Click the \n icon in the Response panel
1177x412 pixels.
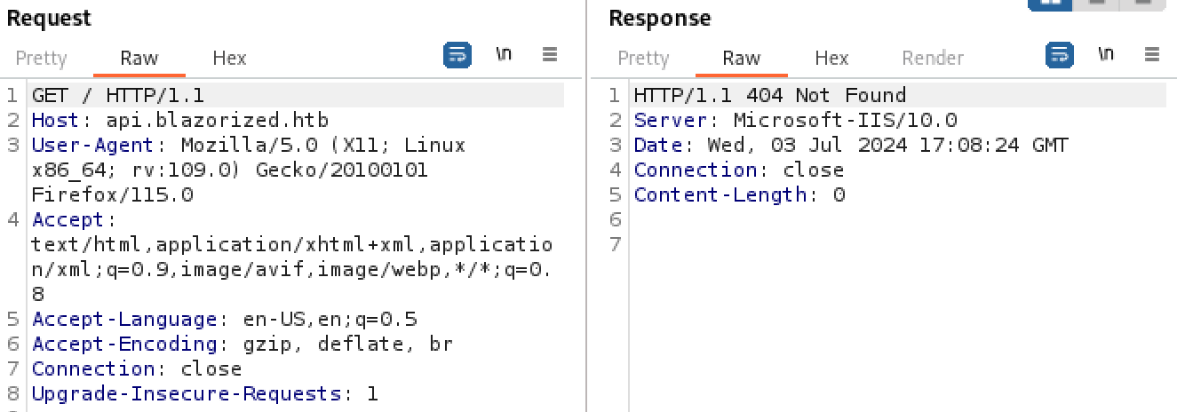pos(1106,55)
